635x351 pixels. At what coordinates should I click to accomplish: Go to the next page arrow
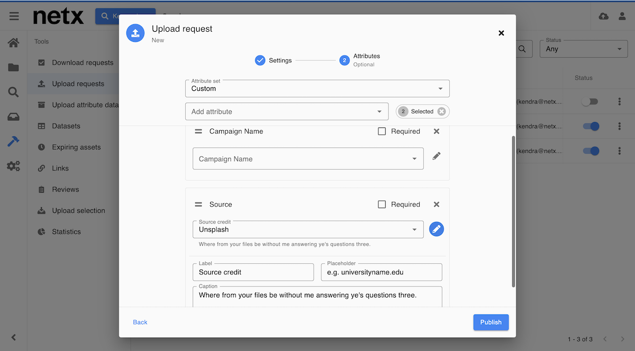tap(622, 339)
